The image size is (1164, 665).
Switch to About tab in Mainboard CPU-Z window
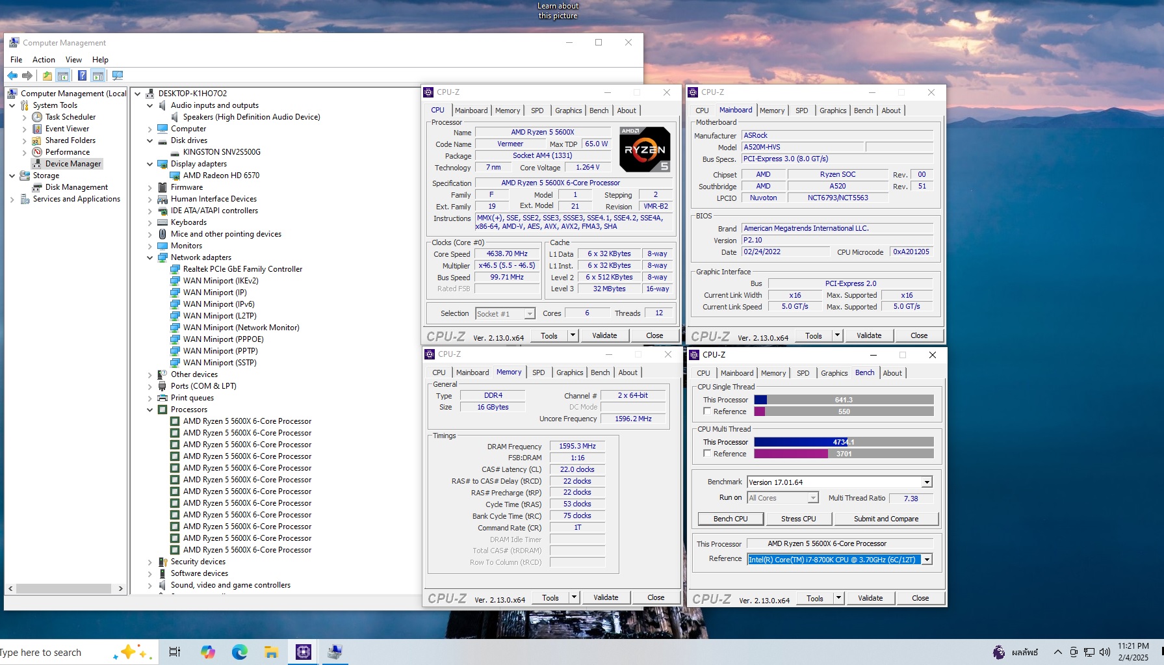click(x=891, y=111)
